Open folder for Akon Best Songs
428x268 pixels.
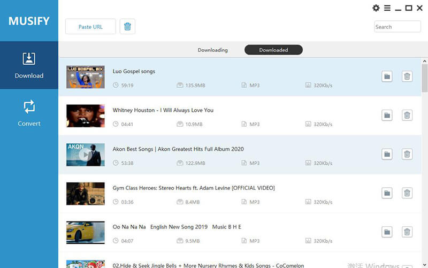pyautogui.click(x=387, y=154)
